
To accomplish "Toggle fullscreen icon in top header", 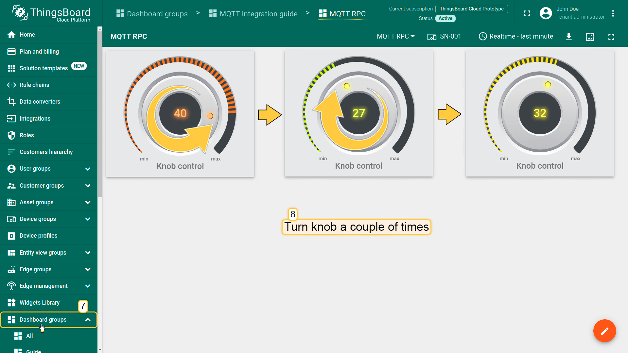I will click(x=527, y=13).
